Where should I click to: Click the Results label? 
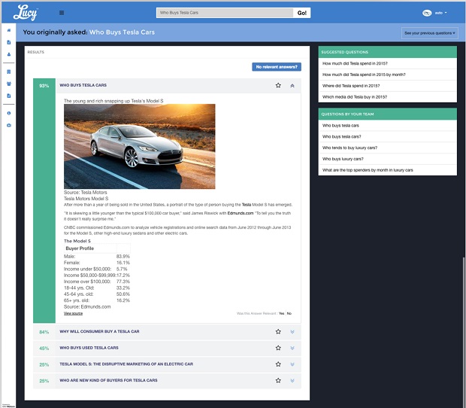tap(35, 52)
